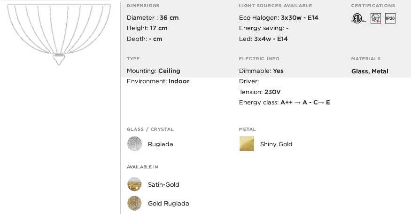The image size is (411, 214).
Task: Click the Mounting: Ceiling text
Action: point(153,71)
